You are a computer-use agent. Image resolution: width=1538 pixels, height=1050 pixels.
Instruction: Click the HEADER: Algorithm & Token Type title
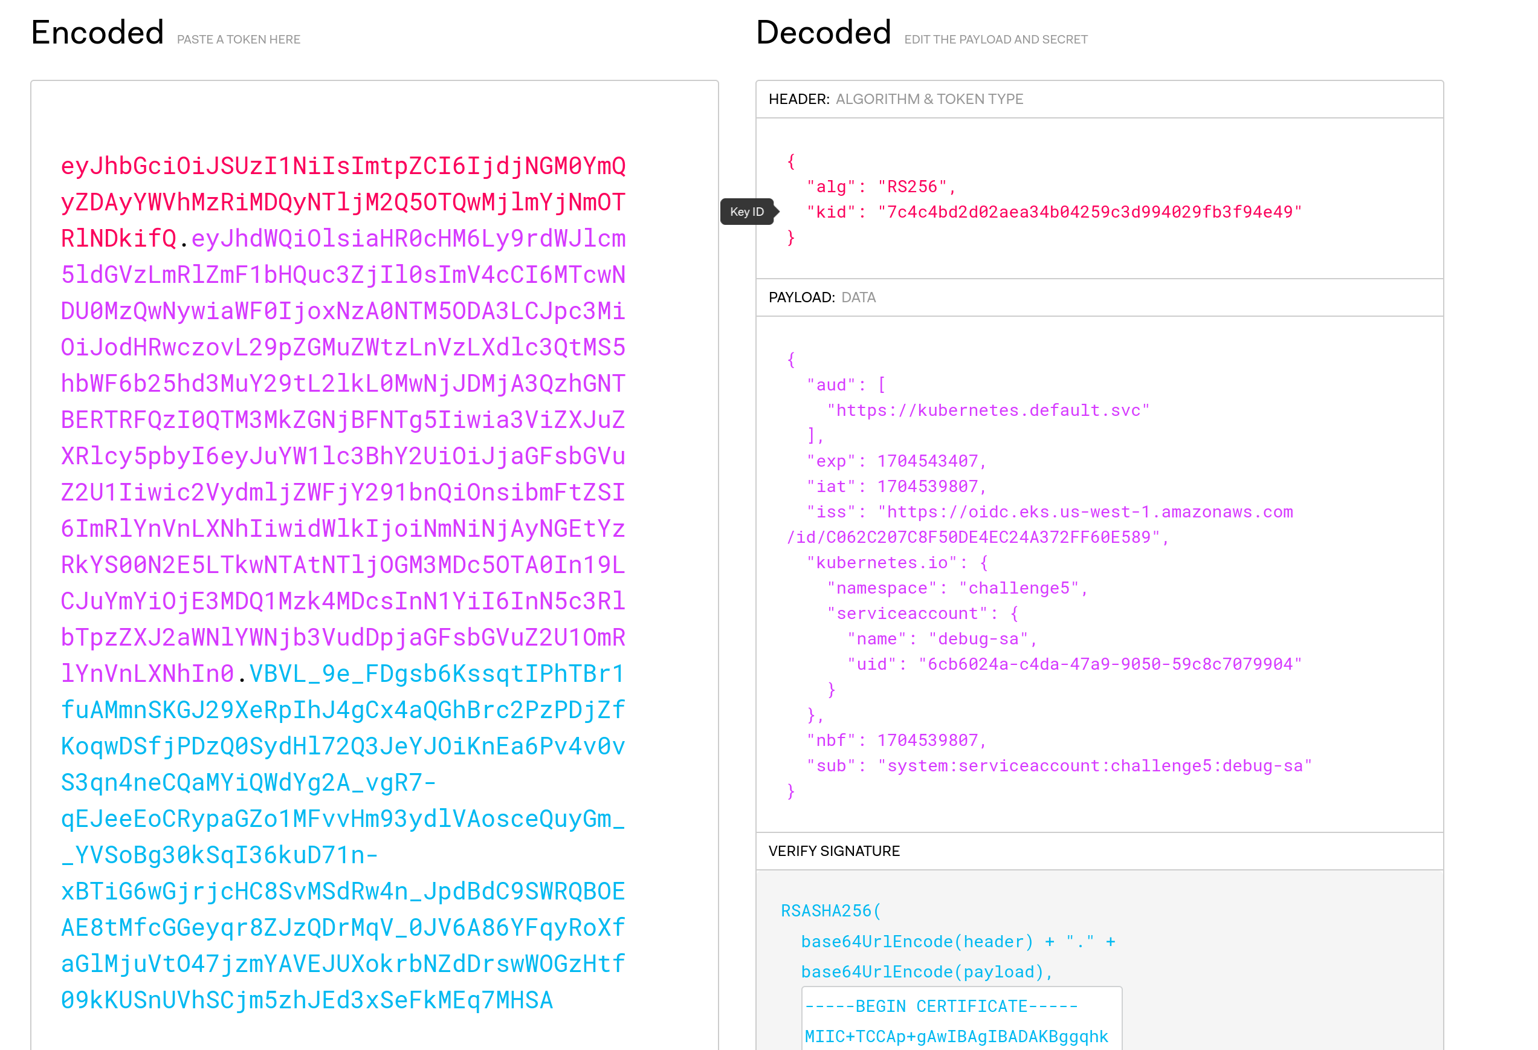click(x=896, y=99)
